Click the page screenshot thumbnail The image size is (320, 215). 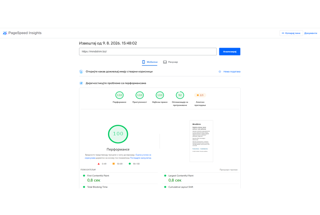coord(201,141)
